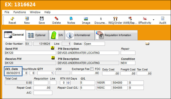This screenshot has height=99, width=171.
Task: Expand toolbar overflow arrow next to Effectivity
Action: (x=153, y=20)
